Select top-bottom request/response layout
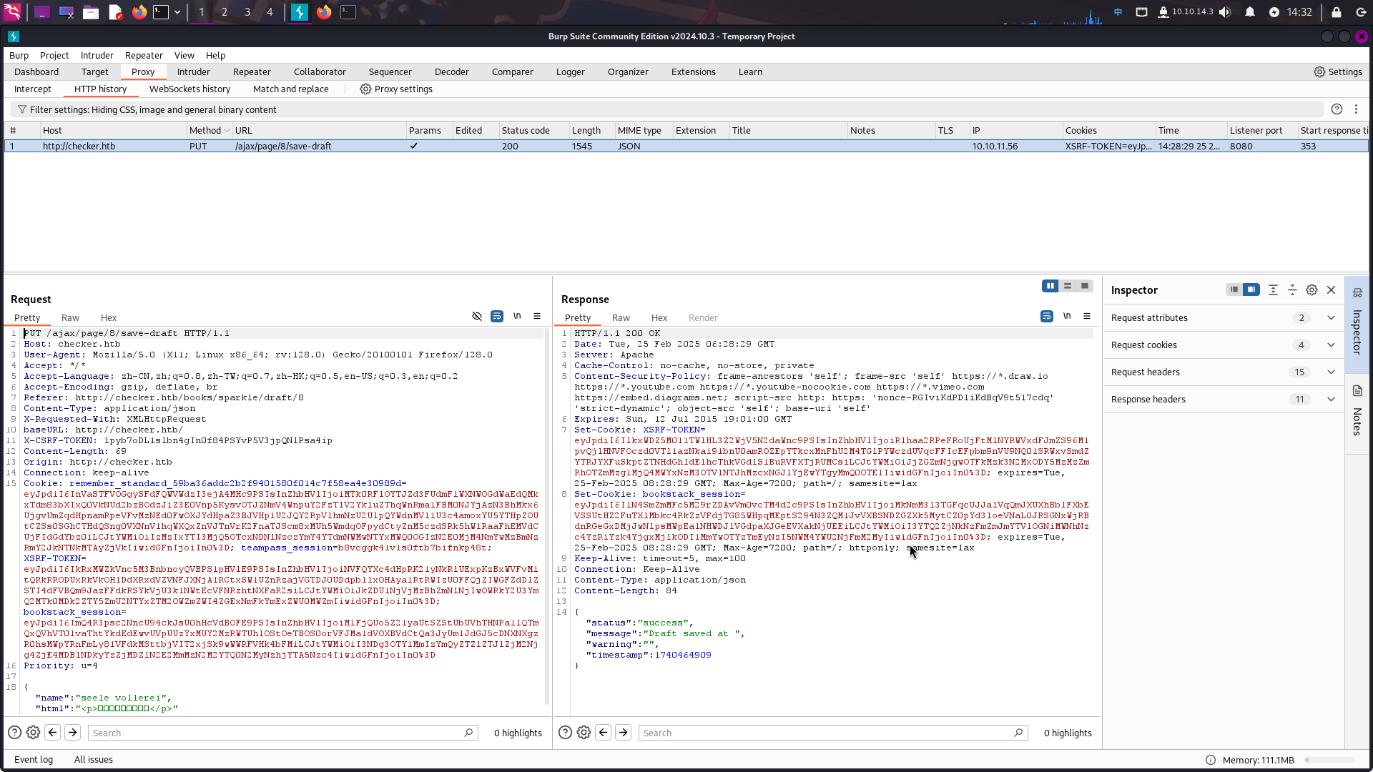 pyautogui.click(x=1068, y=286)
